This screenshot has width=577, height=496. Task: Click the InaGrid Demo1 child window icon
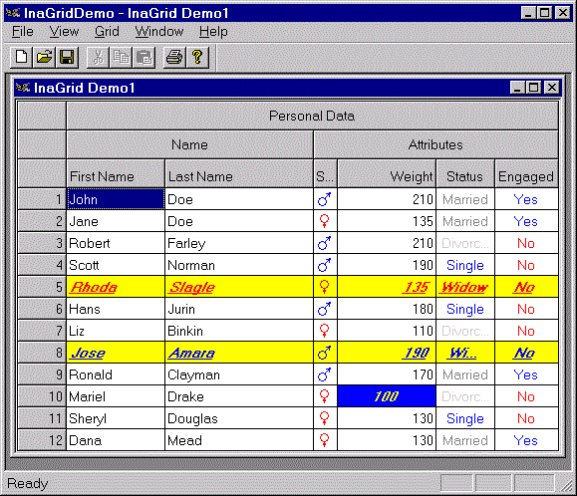(x=23, y=88)
